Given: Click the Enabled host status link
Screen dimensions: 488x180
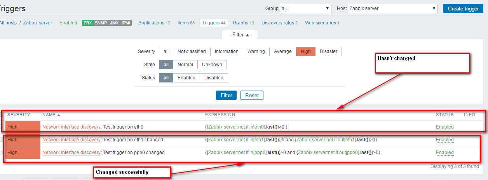Looking at the screenshot, I should [68, 23].
